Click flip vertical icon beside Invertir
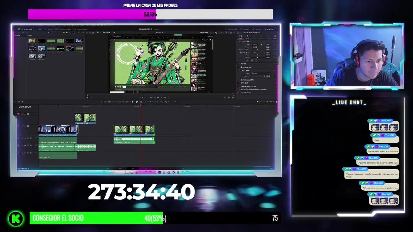 pos(256,60)
